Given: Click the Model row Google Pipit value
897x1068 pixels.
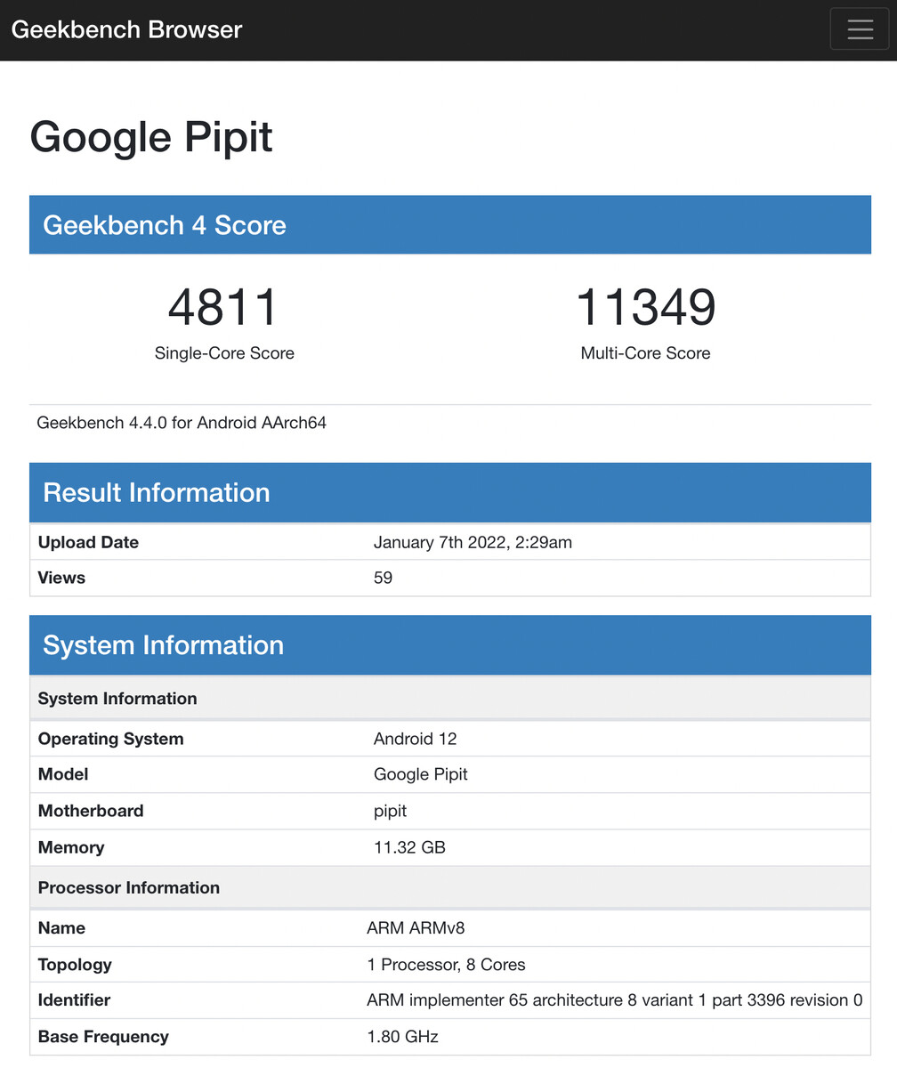Looking at the screenshot, I should click(x=420, y=774).
